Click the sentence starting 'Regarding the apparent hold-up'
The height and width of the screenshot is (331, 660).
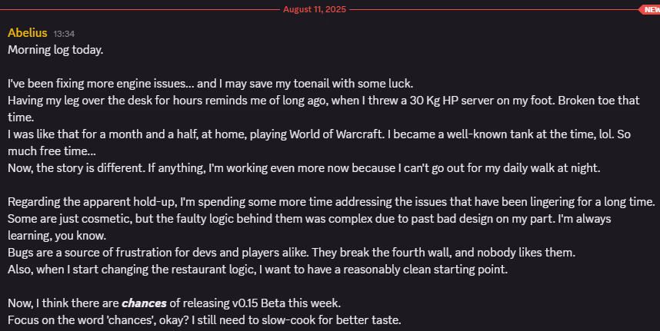click(332, 202)
